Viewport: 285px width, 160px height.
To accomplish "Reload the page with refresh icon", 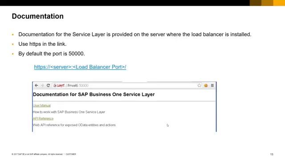I will click(x=48, y=85).
